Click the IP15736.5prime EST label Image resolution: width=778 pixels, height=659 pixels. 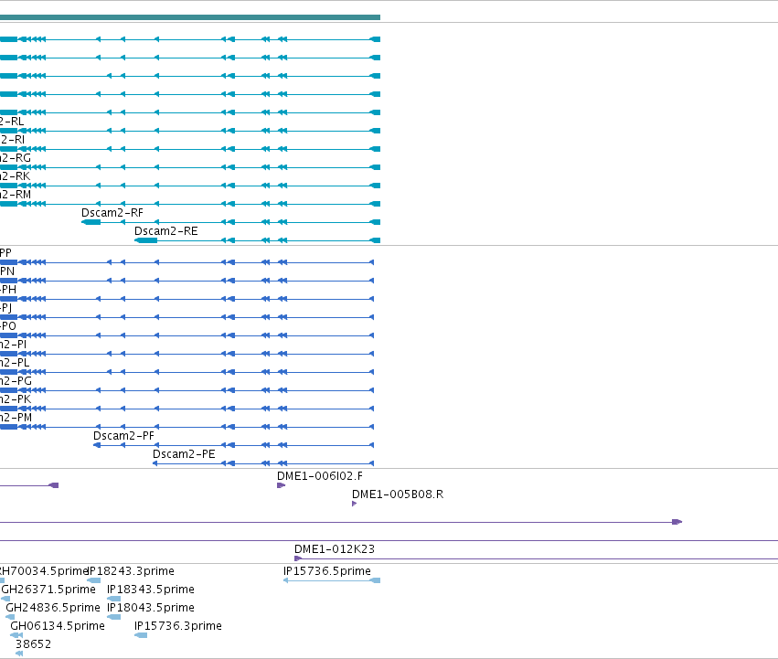(327, 571)
